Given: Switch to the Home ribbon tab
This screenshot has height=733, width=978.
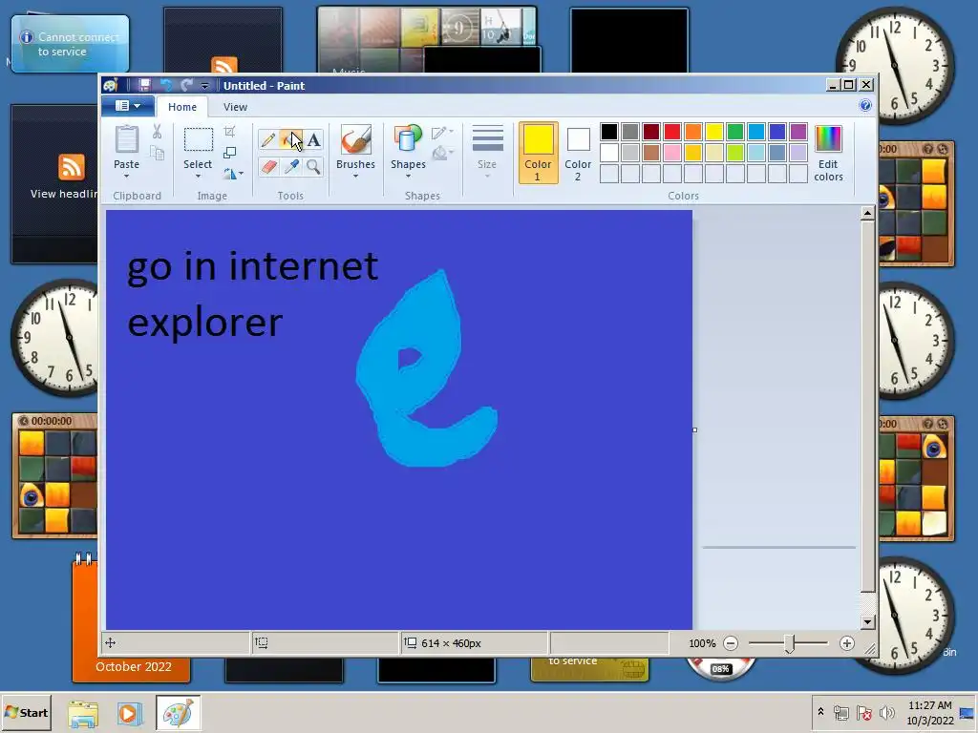Looking at the screenshot, I should click(x=182, y=107).
